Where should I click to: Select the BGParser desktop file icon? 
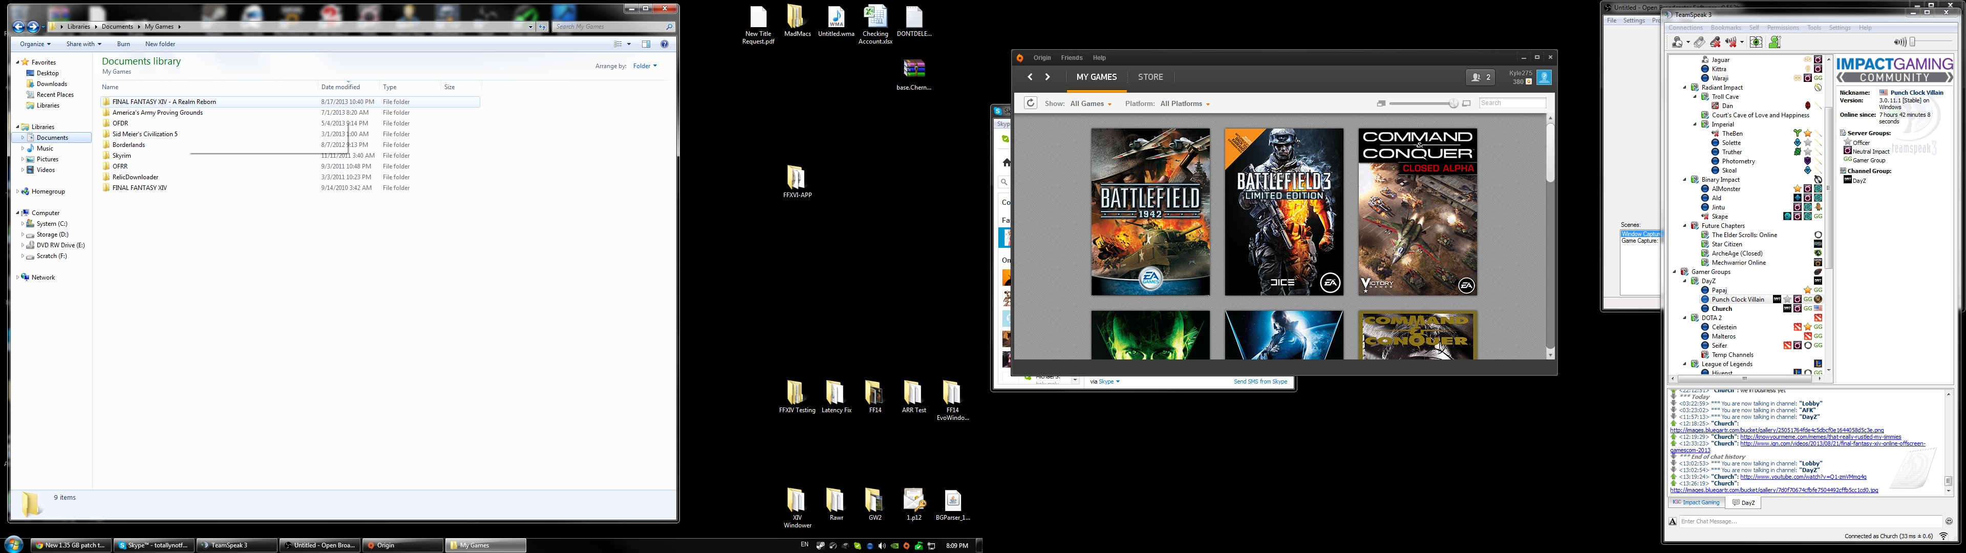coord(952,505)
